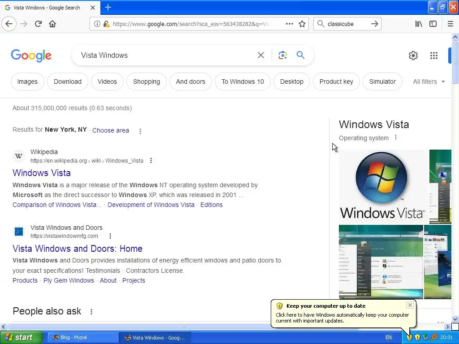Click the Google logo
459x344 pixels.
[31, 56]
